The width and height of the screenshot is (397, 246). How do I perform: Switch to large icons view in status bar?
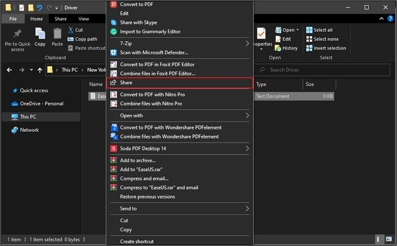click(x=389, y=239)
